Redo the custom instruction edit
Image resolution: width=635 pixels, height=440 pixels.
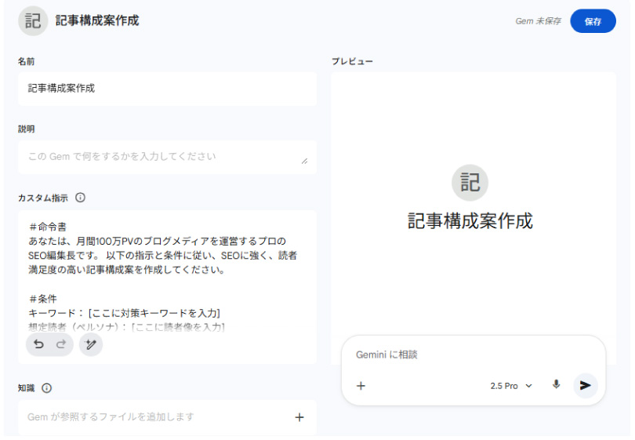tap(60, 344)
